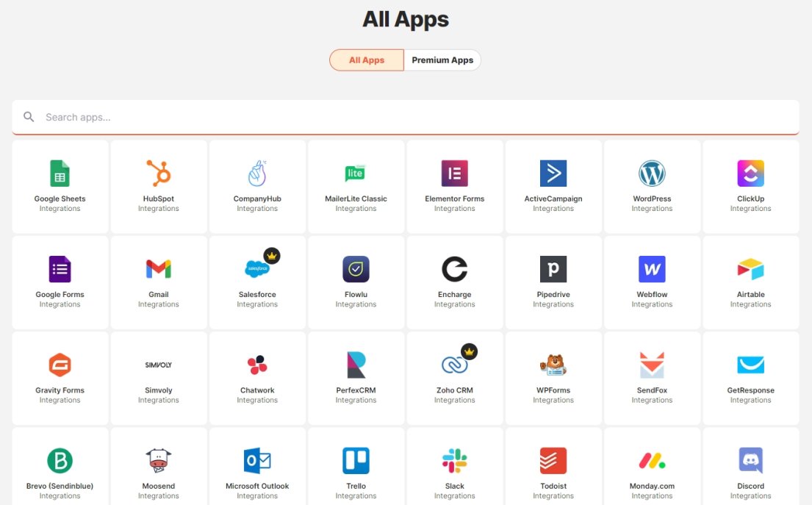Click the ClickUp app icon
Screen dimensions: 812x505
(x=750, y=173)
